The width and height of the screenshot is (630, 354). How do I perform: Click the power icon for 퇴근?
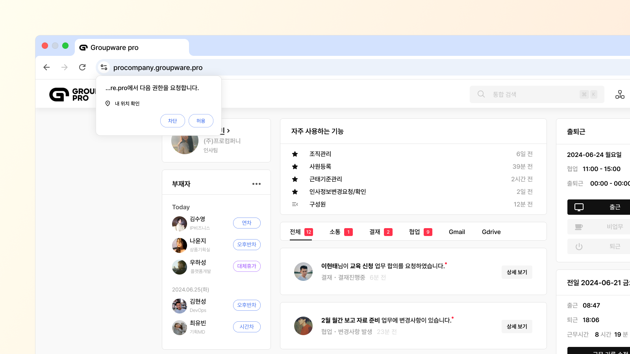tap(579, 247)
